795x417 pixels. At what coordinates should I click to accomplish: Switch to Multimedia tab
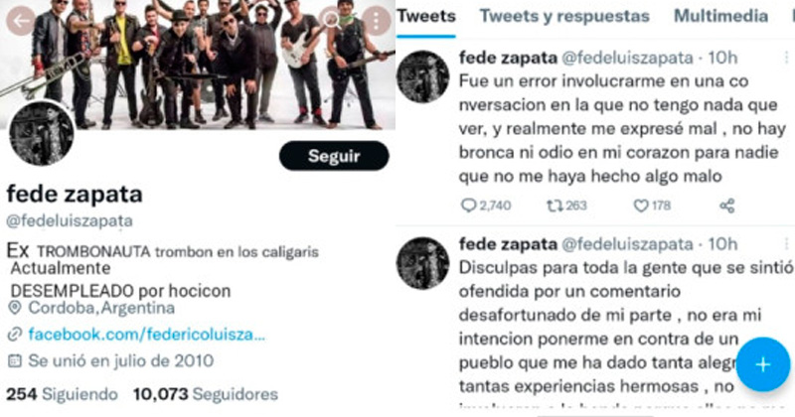click(x=720, y=16)
